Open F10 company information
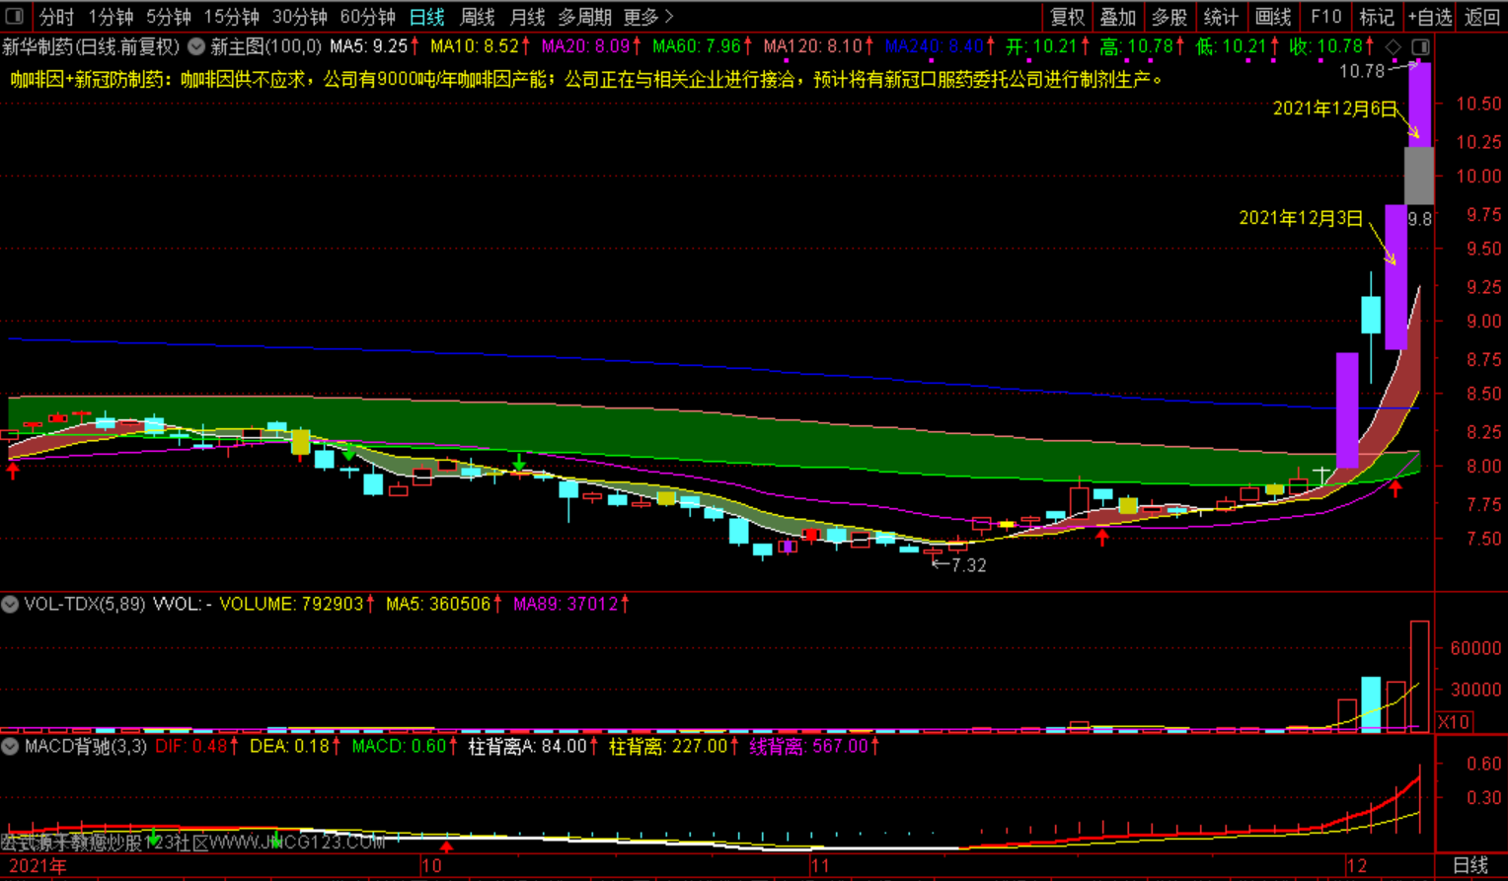This screenshot has height=881, width=1508. pos(1325,17)
